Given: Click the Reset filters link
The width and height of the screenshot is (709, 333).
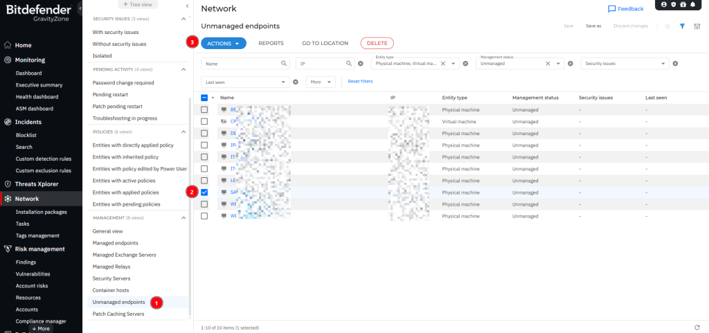Looking at the screenshot, I should coord(360,81).
